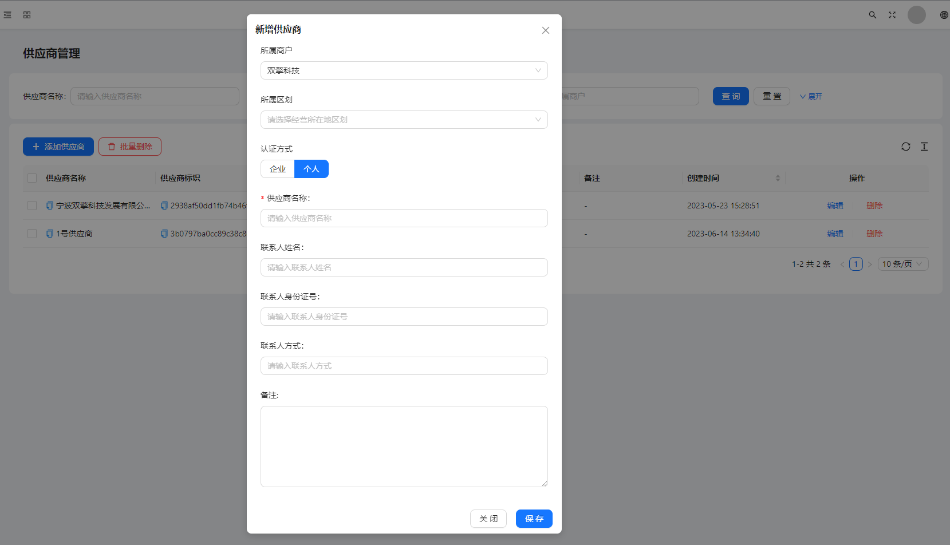Focus the 联系人身份证号 input field

point(404,317)
